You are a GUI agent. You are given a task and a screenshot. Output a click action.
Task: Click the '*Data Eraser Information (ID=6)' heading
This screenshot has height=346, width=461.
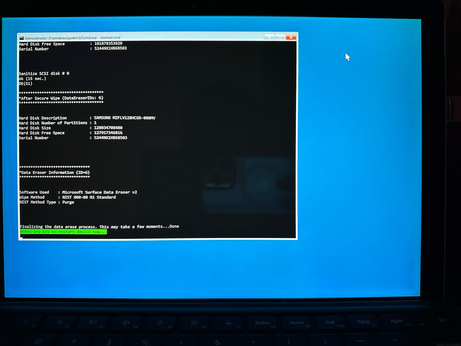tap(55, 172)
